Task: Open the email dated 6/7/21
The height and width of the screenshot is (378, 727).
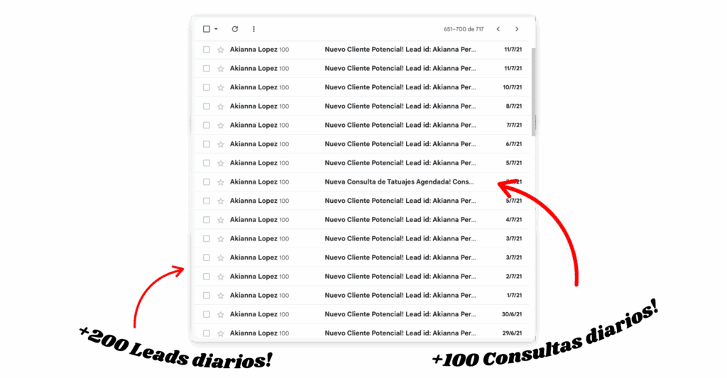Action: [x=399, y=144]
